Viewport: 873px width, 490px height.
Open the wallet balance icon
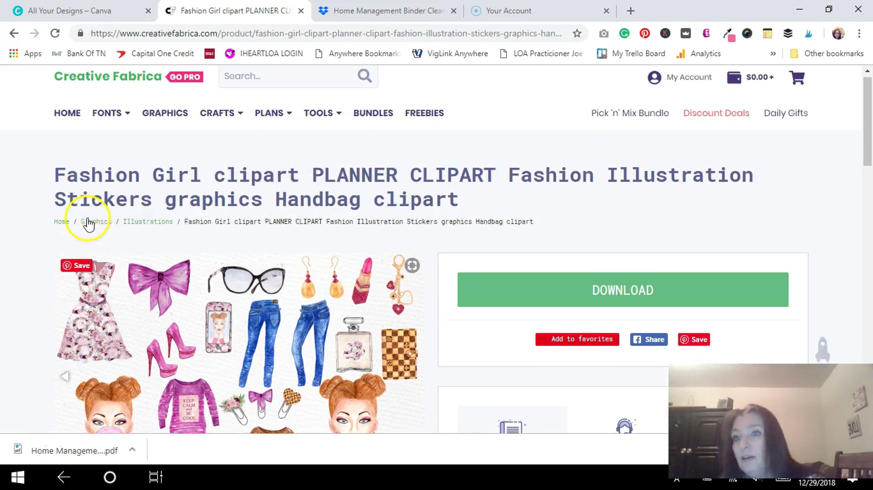point(734,77)
